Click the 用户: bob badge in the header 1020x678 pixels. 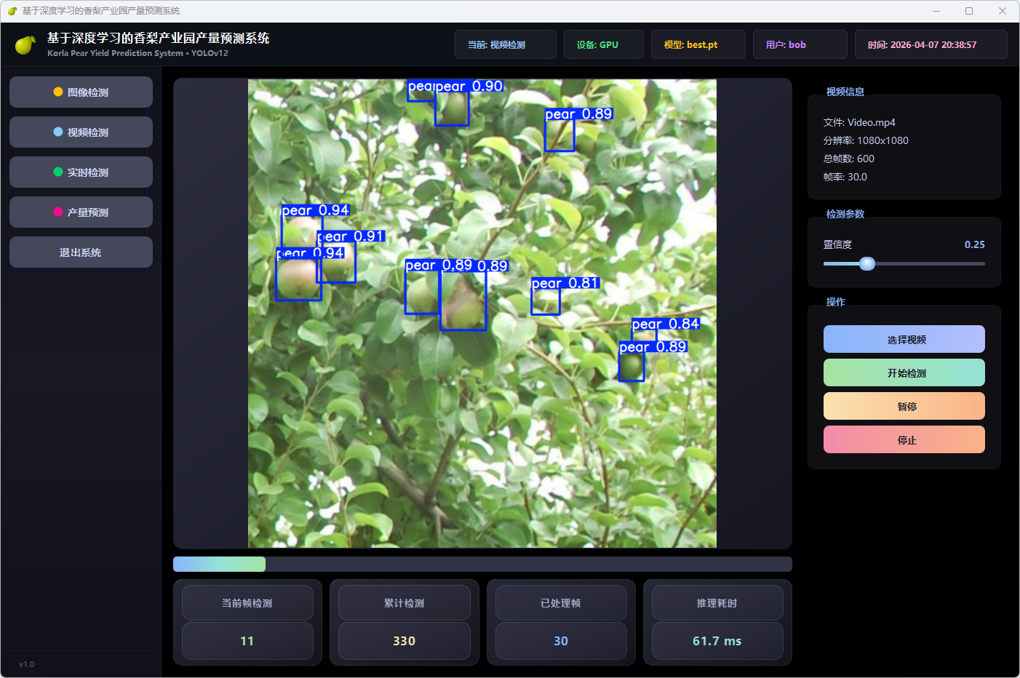coord(800,45)
